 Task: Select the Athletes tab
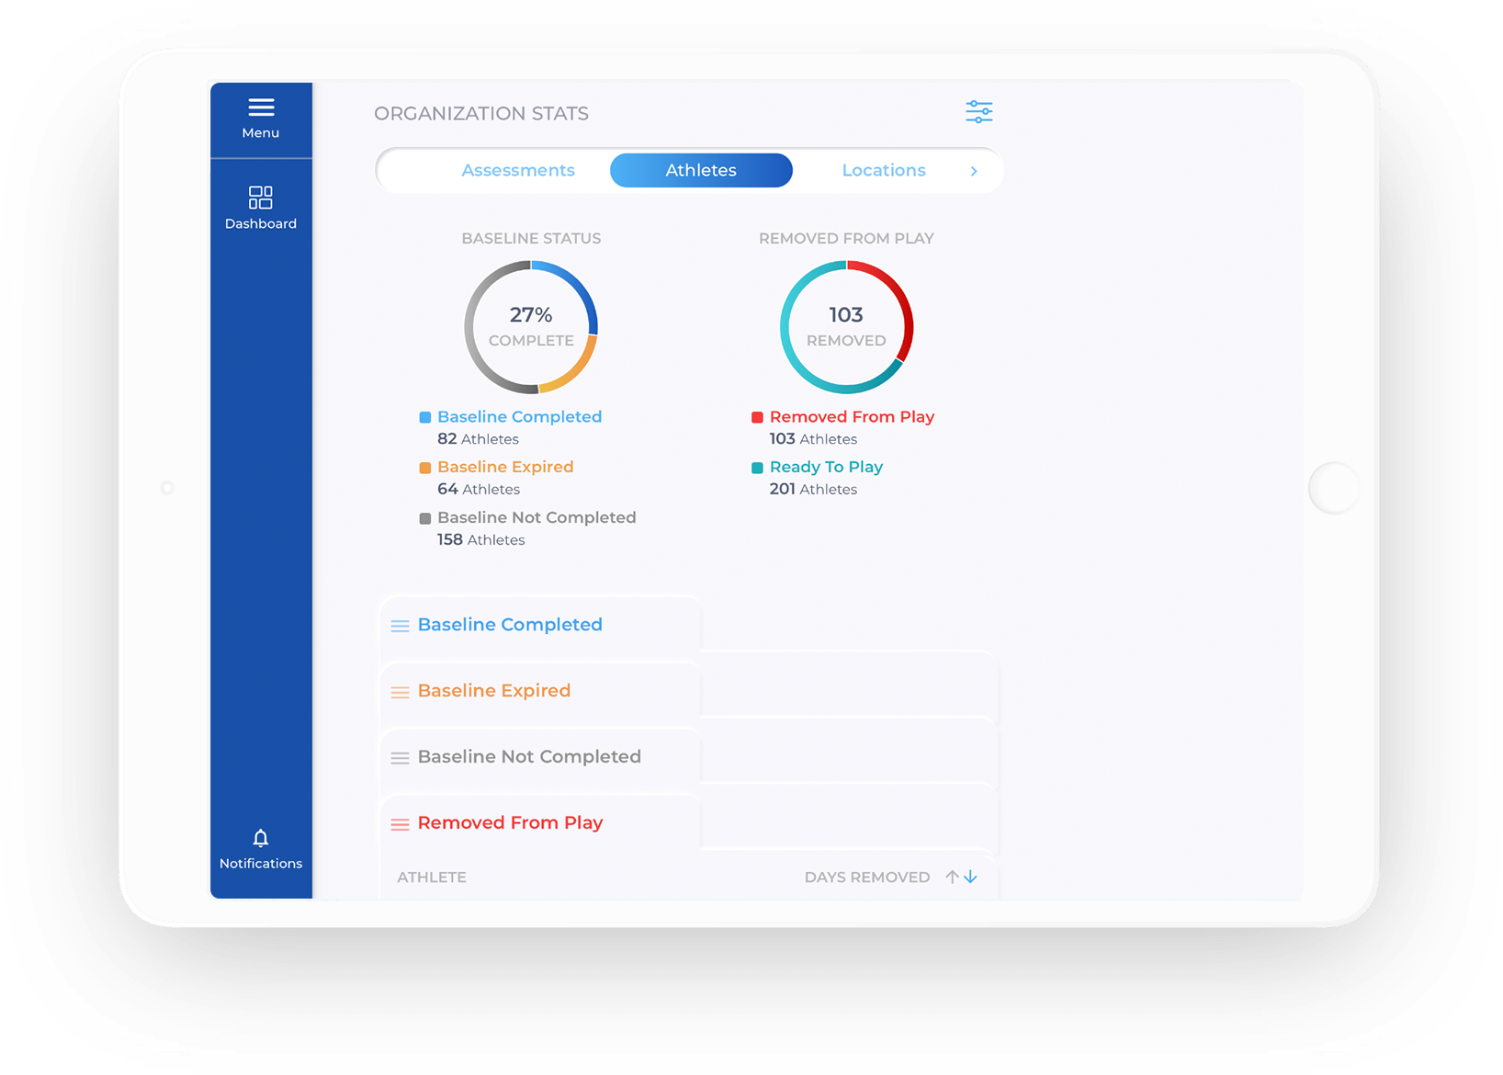click(x=701, y=170)
